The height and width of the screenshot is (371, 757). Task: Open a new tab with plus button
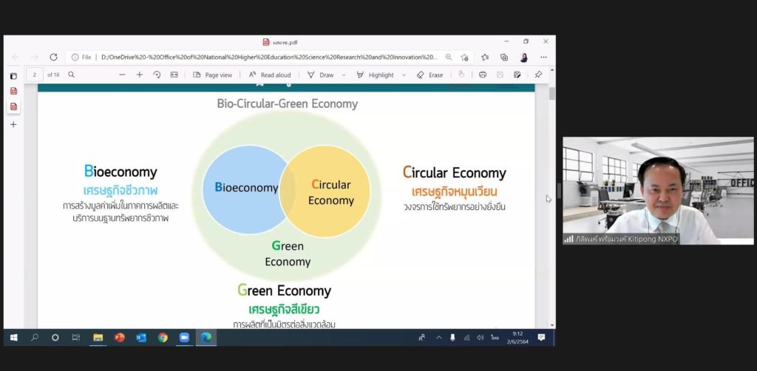(13, 124)
